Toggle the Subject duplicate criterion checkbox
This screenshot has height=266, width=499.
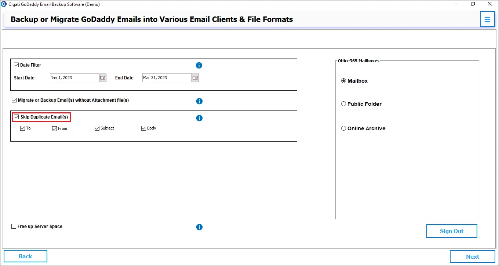(x=97, y=128)
